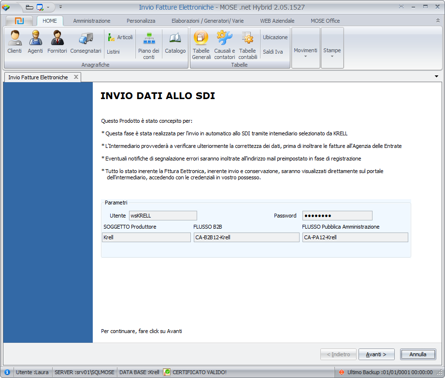Switch to the Personalizza ribbon tab
Image resolution: width=445 pixels, height=378 pixels.
point(141,21)
